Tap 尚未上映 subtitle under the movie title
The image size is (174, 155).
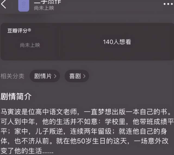[44, 8]
